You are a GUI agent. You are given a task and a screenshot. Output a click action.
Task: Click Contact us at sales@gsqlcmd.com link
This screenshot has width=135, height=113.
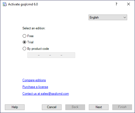click(x=46, y=94)
